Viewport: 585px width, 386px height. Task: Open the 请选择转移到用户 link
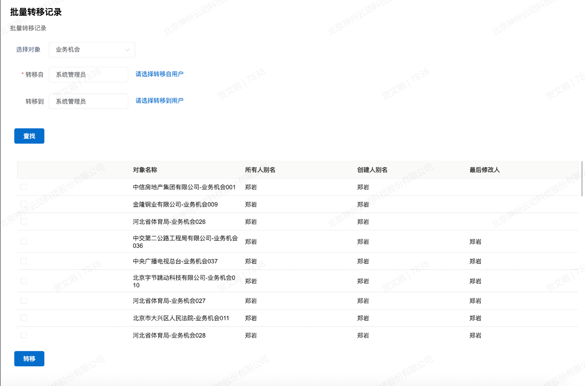(160, 100)
